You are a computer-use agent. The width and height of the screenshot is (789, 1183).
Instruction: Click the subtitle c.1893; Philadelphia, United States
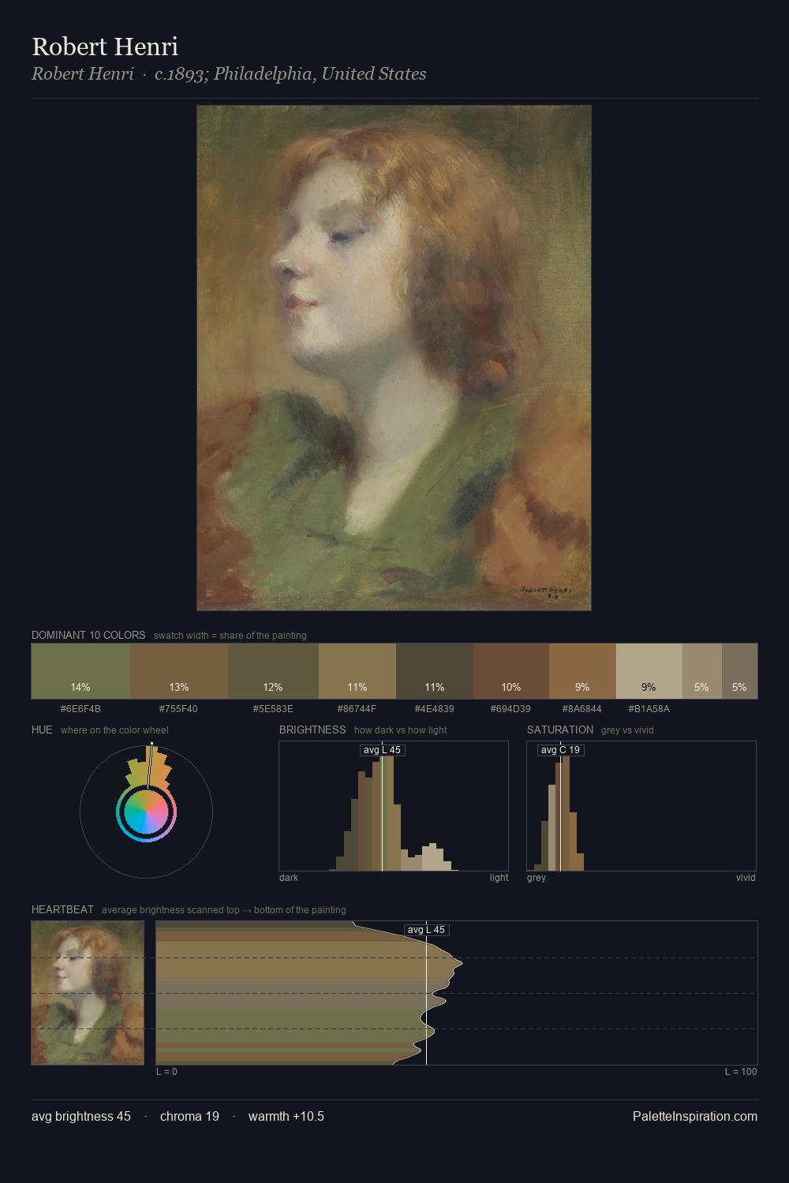click(x=290, y=74)
